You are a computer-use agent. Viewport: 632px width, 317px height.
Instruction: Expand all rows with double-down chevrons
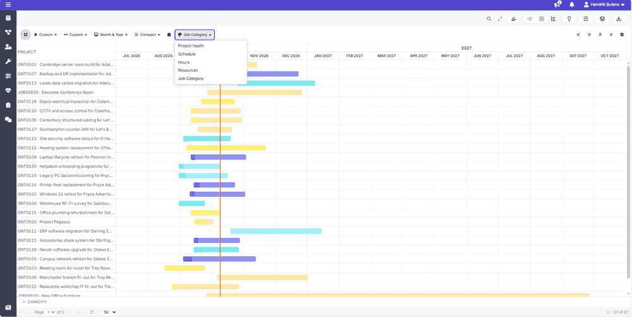(x=611, y=35)
